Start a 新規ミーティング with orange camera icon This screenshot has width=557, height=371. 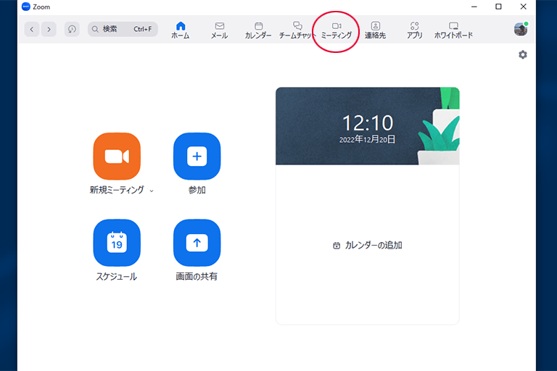coord(117,157)
